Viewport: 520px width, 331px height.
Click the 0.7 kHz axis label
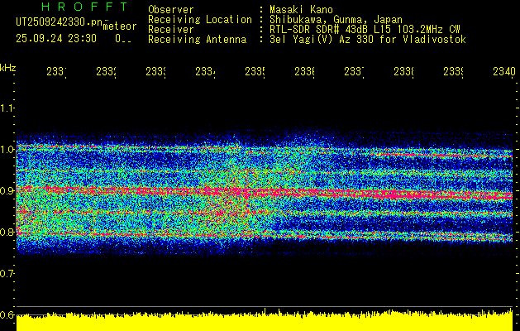coord(7,274)
